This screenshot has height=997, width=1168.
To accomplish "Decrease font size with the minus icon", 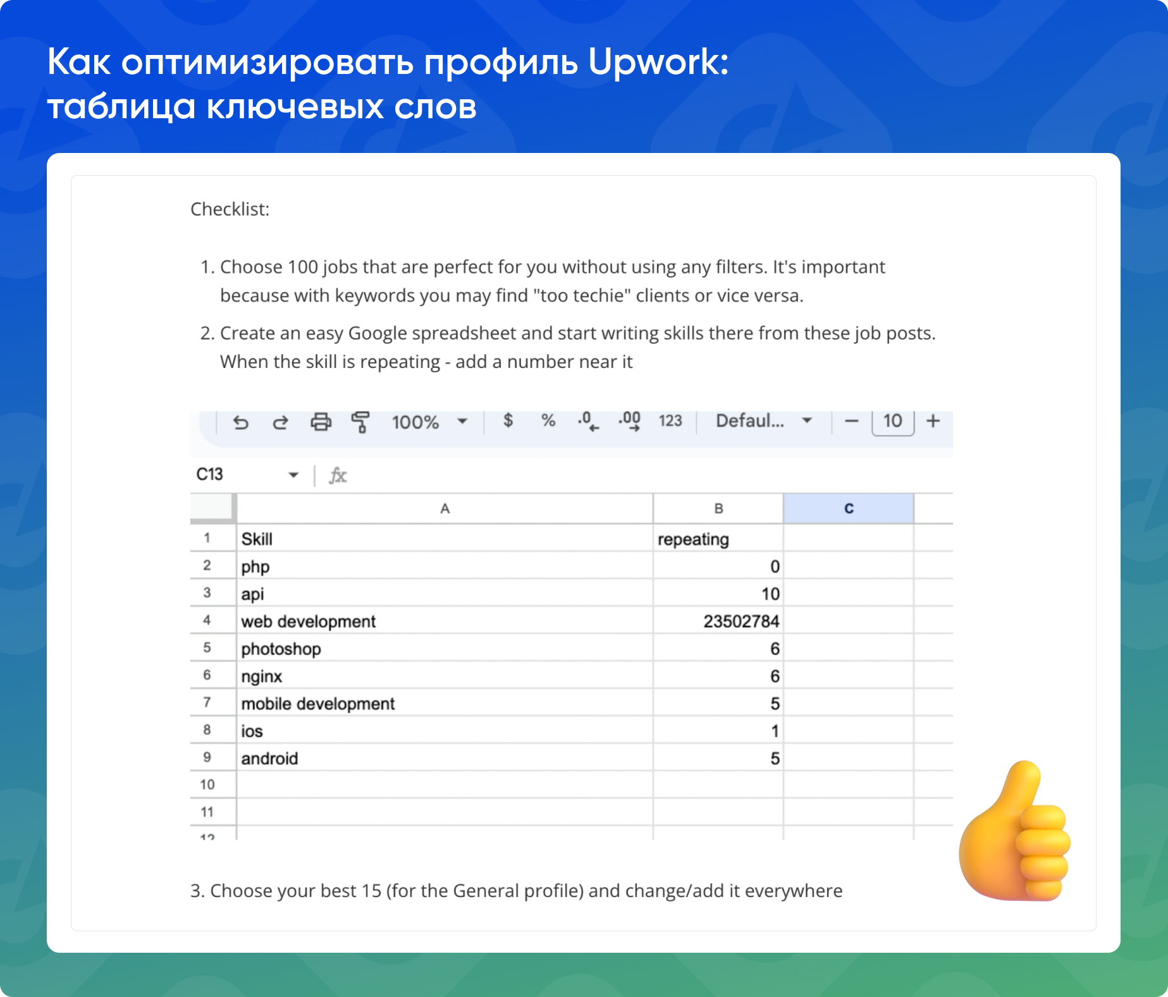I will pos(851,420).
